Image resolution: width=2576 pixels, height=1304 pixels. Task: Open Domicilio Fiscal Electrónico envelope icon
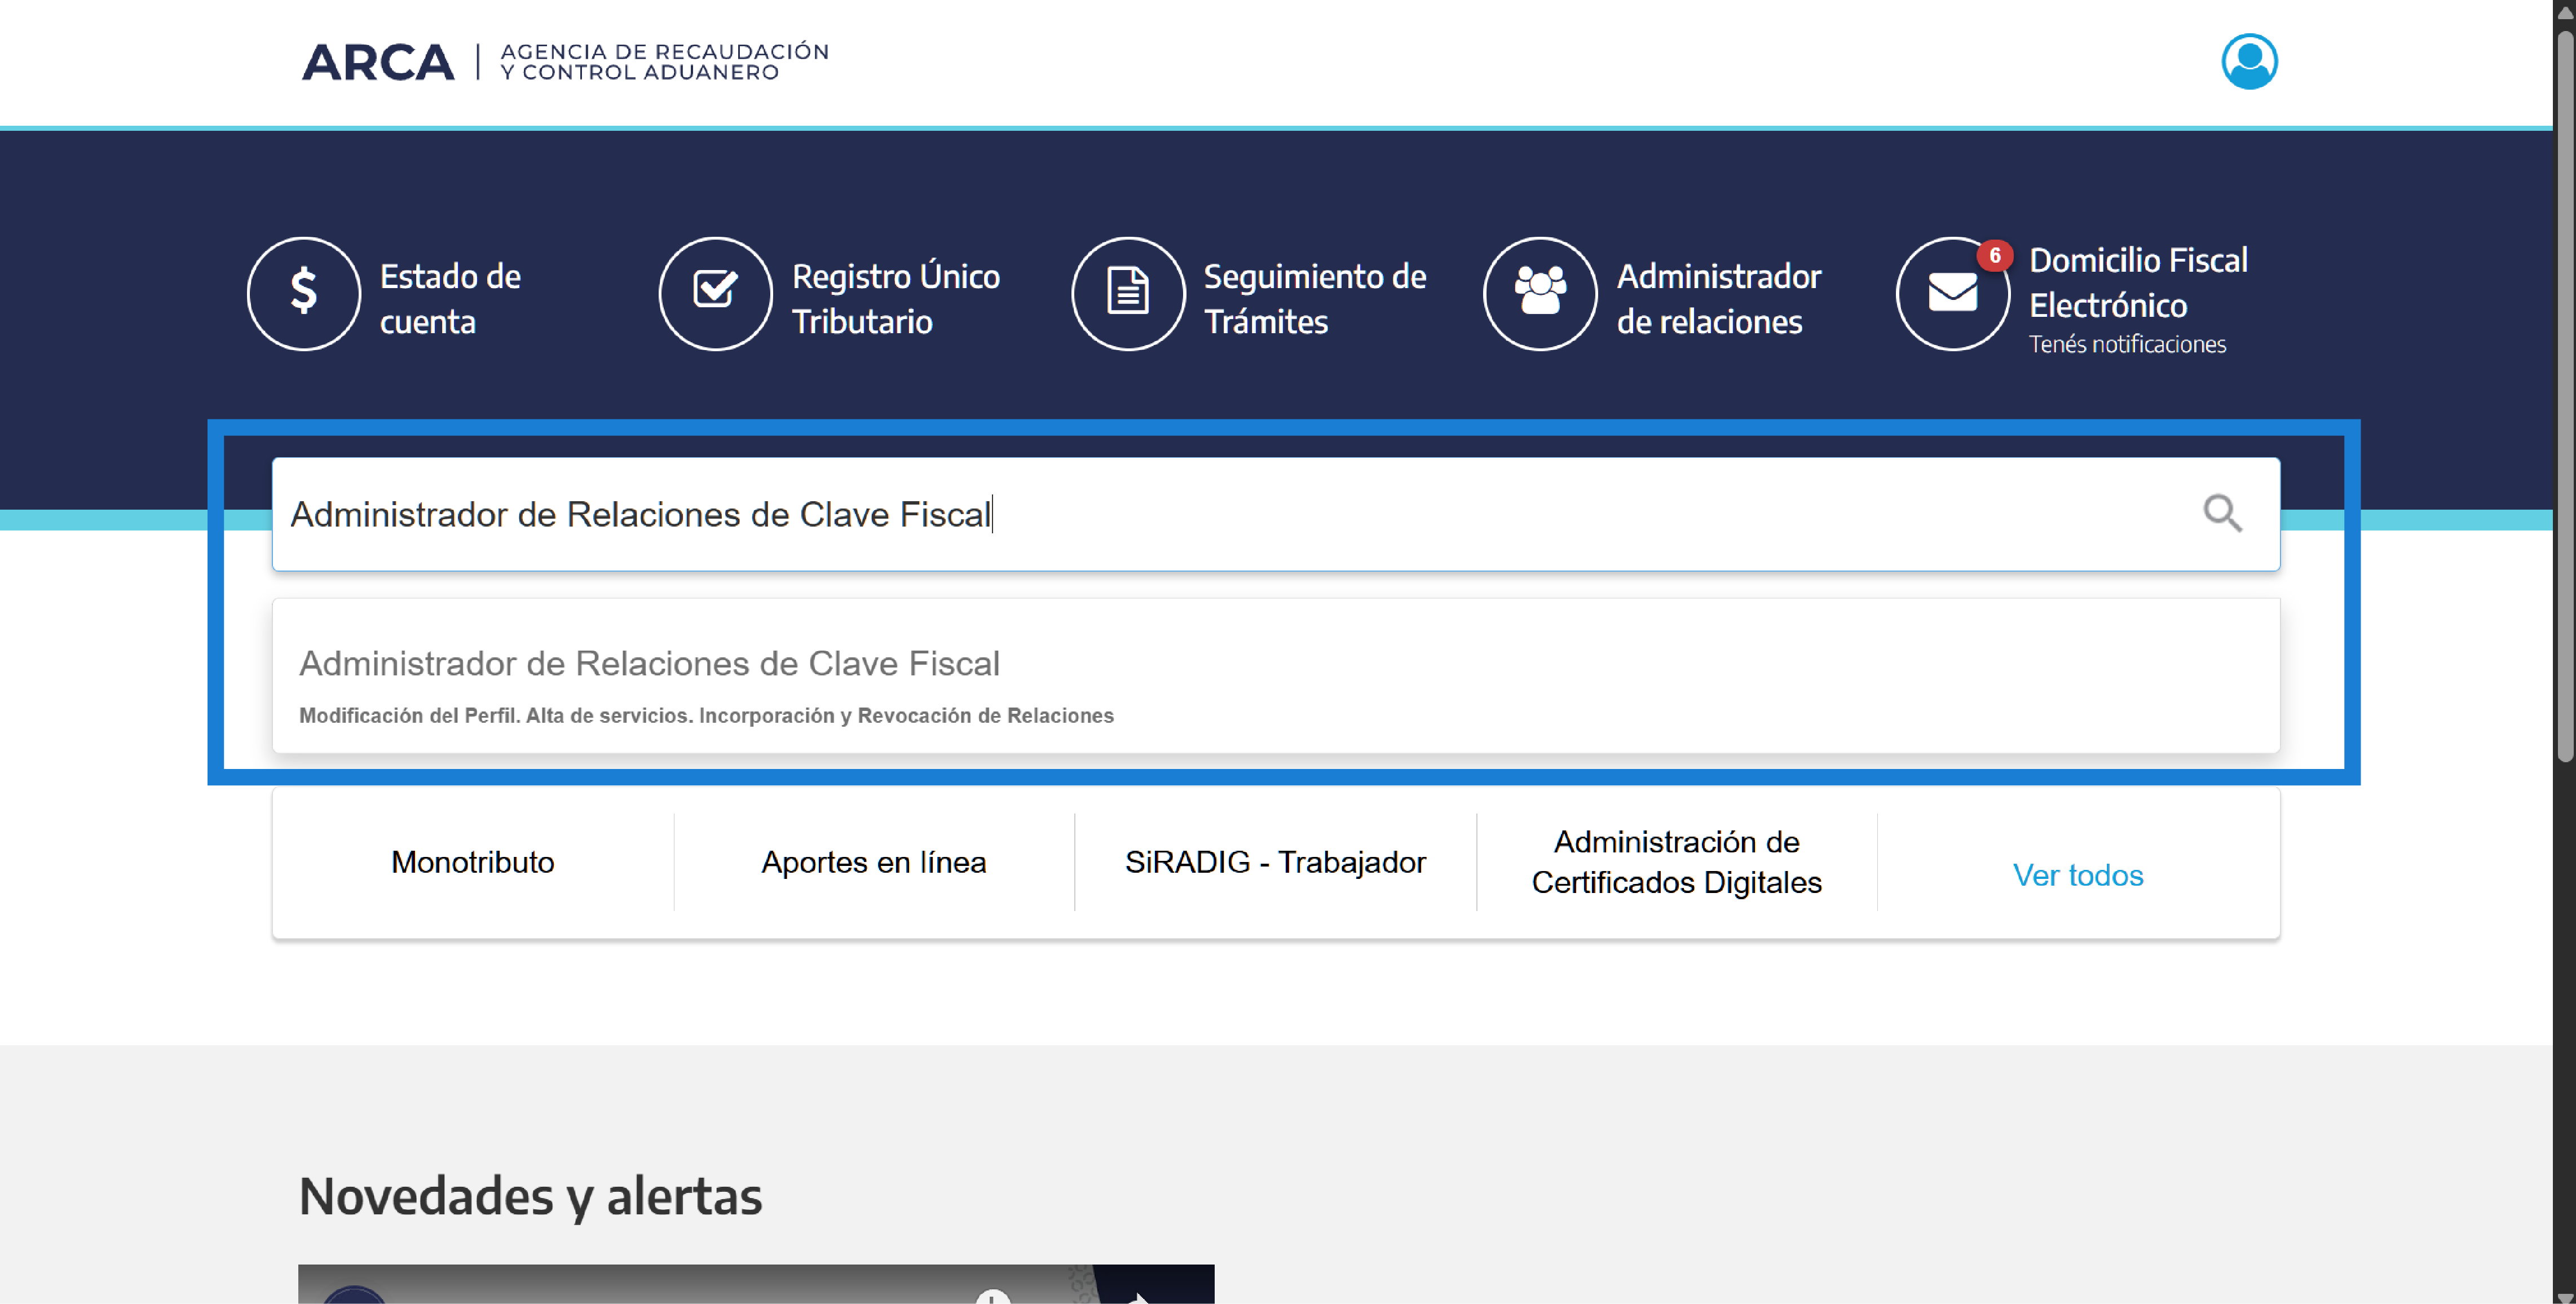click(x=1952, y=293)
